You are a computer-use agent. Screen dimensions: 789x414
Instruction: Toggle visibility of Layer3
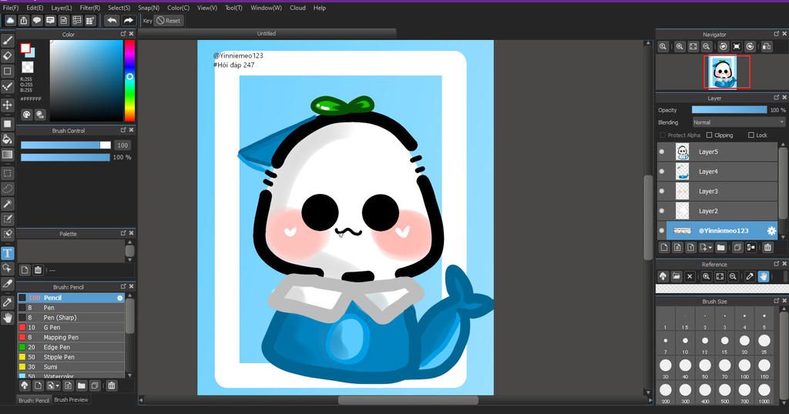(662, 191)
